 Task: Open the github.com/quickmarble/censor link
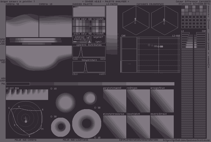[x=186, y=140]
